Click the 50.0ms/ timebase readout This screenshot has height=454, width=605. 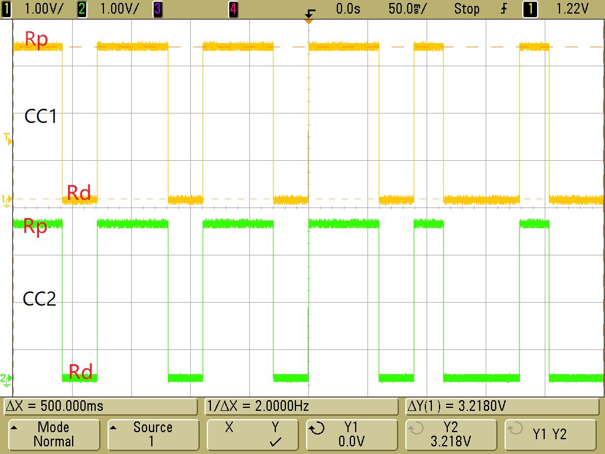[407, 9]
